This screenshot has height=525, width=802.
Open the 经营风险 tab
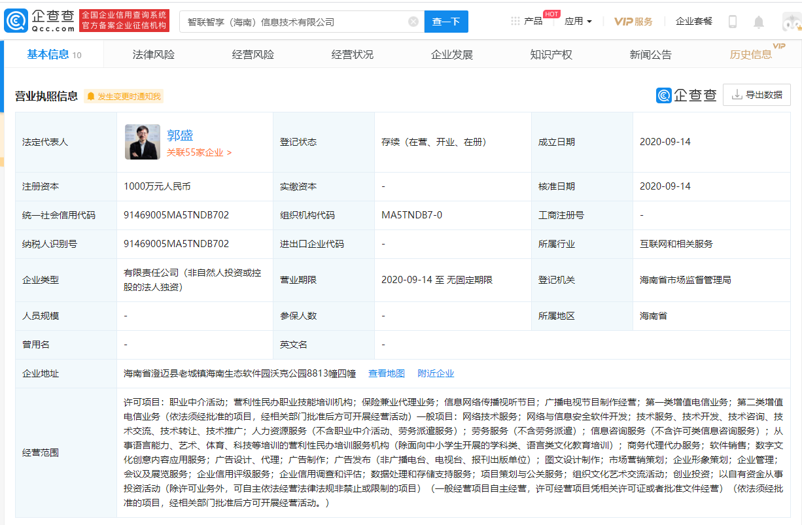point(253,54)
